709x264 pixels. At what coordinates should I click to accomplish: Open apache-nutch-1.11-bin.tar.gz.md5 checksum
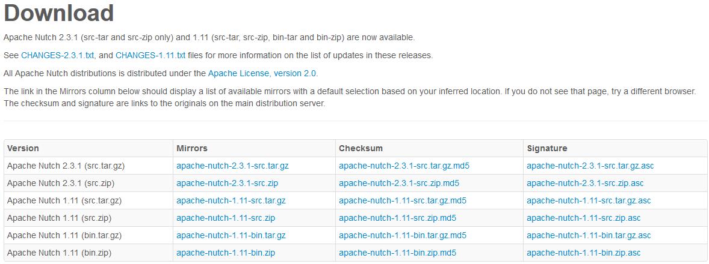click(x=403, y=235)
